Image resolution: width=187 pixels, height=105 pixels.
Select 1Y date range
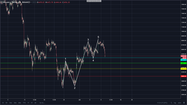coord(28,103)
